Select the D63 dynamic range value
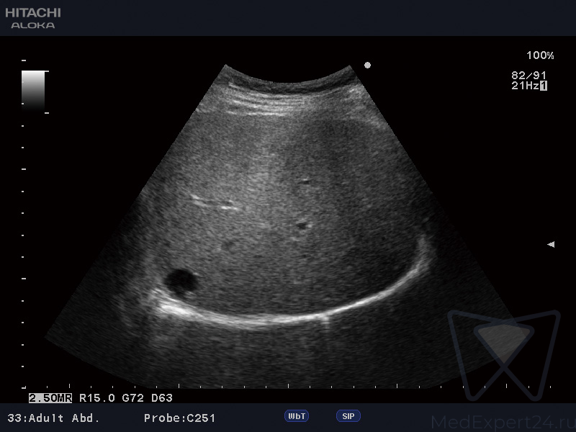 [x=161, y=397]
